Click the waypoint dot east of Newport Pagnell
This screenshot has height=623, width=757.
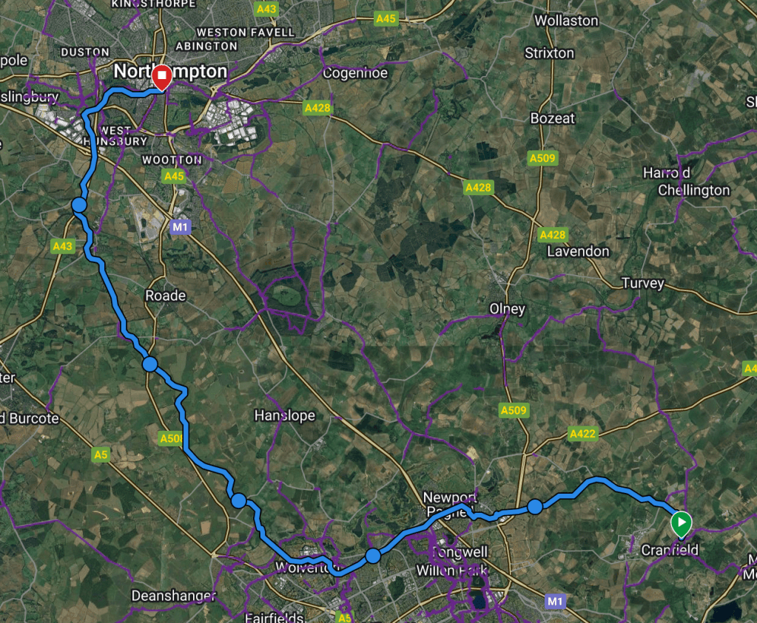click(x=535, y=507)
